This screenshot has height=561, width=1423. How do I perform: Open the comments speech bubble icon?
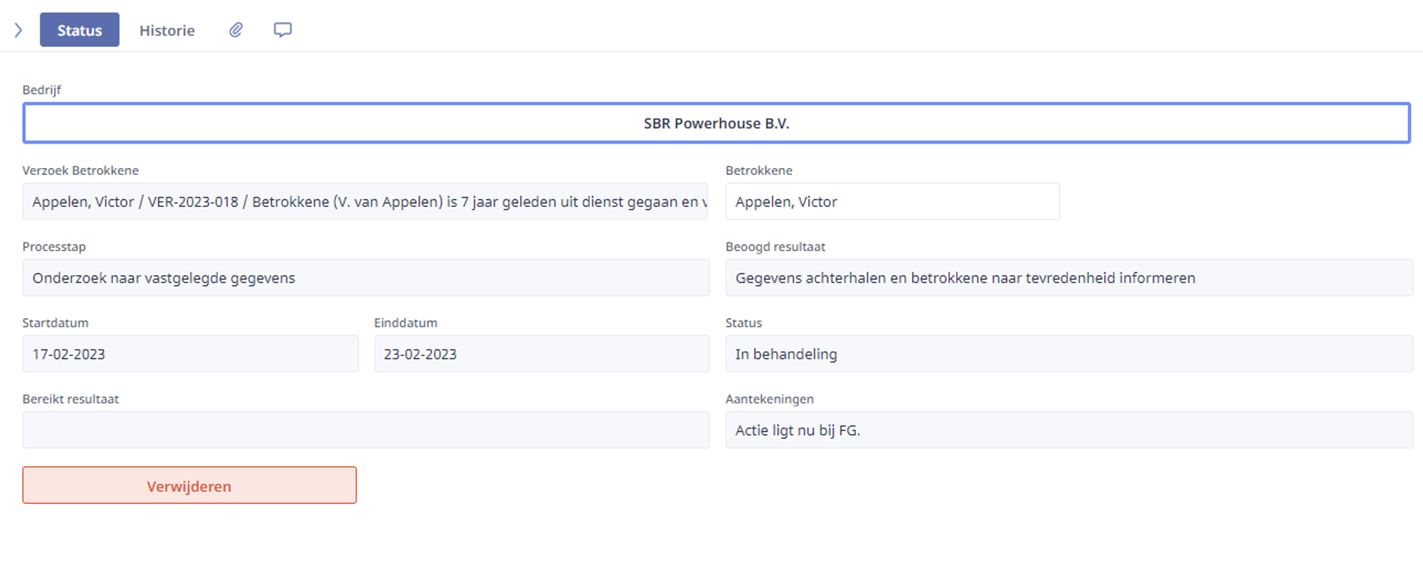point(283,30)
